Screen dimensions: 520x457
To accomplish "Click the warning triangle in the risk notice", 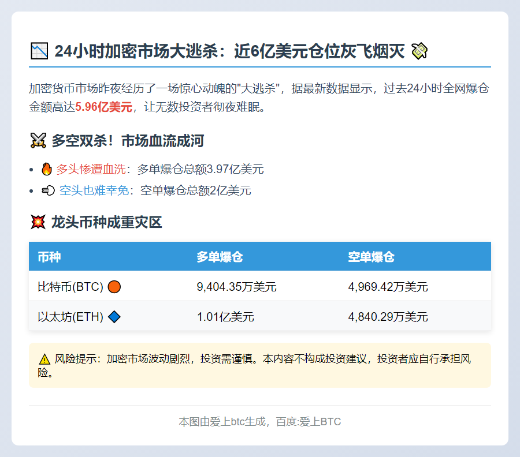I will pyautogui.click(x=44, y=358).
